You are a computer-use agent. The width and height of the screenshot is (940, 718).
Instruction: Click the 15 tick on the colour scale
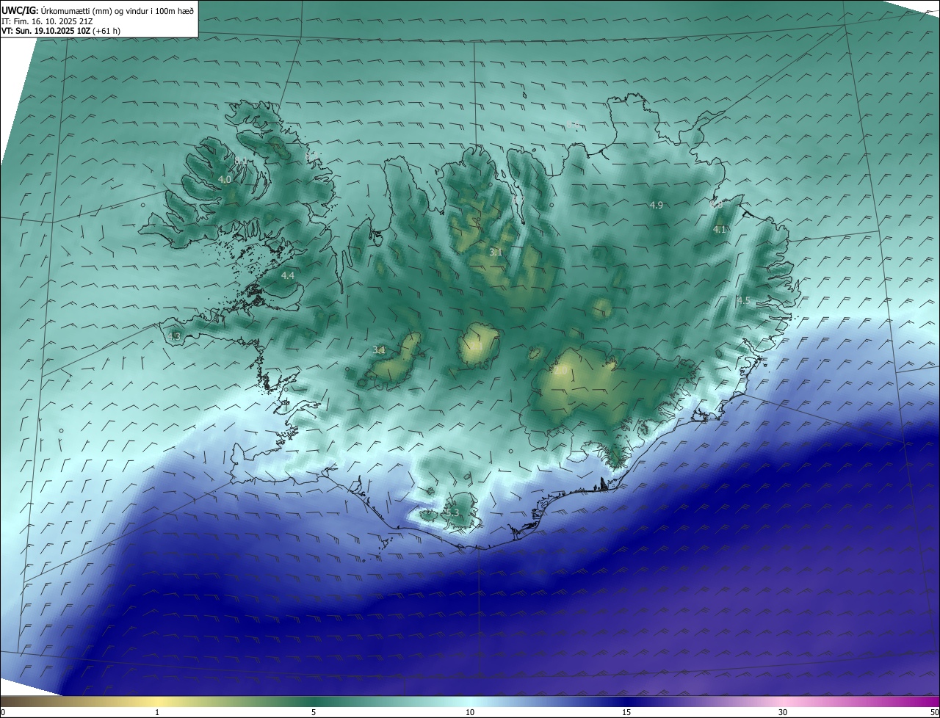[626, 712]
